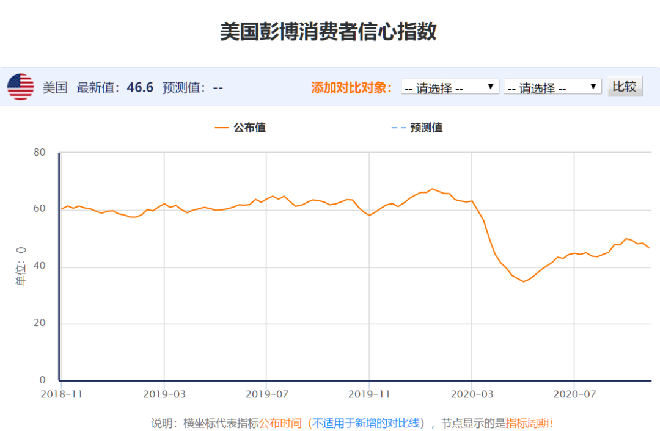Click the lowest point of the orange curve
The width and height of the screenshot is (660, 431).
(x=523, y=280)
